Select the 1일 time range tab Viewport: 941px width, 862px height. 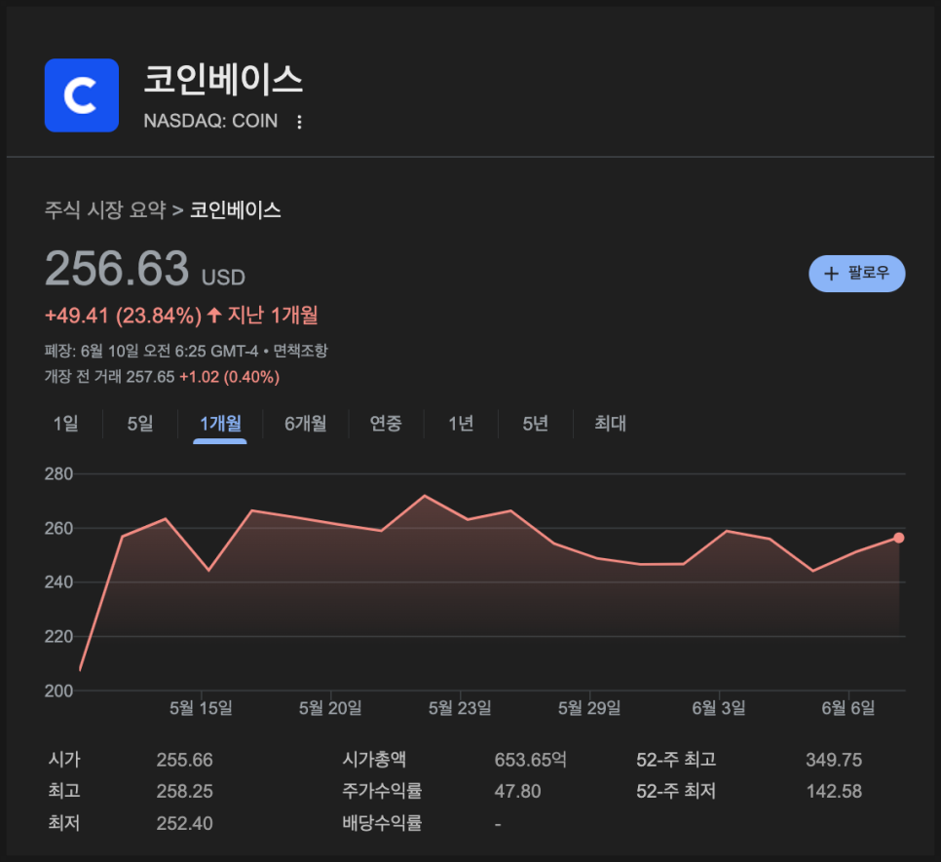tap(65, 424)
